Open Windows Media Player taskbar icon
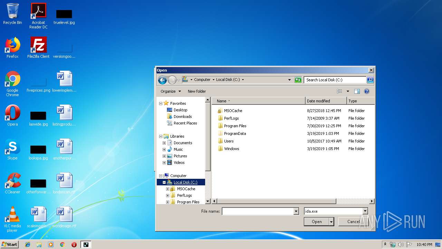The height and width of the screenshot is (249, 442). pos(51,245)
